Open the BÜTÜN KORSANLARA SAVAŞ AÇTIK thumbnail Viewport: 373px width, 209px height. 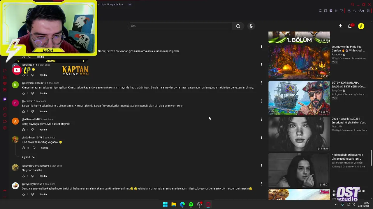(299, 98)
